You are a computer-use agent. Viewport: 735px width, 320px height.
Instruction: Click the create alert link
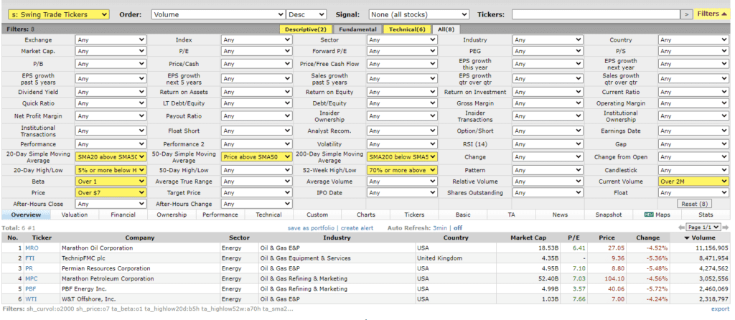357,227
